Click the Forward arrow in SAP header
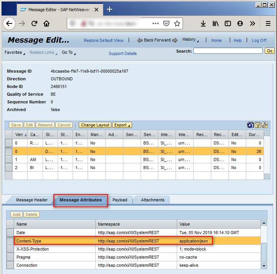The image size is (277, 274). pyautogui.click(x=175, y=40)
